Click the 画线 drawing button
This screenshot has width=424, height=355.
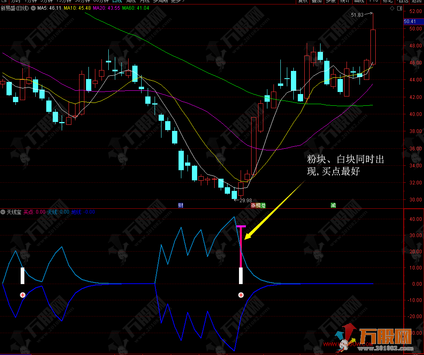click(359, 1)
